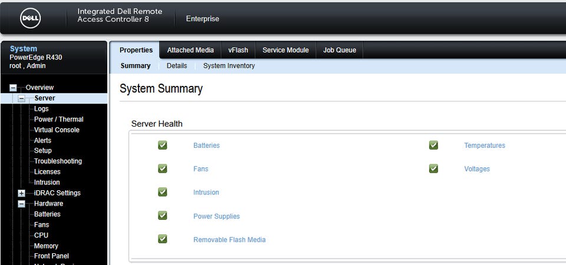566x265 pixels.
Task: Click the Voltages green health status icon
Action: click(434, 168)
